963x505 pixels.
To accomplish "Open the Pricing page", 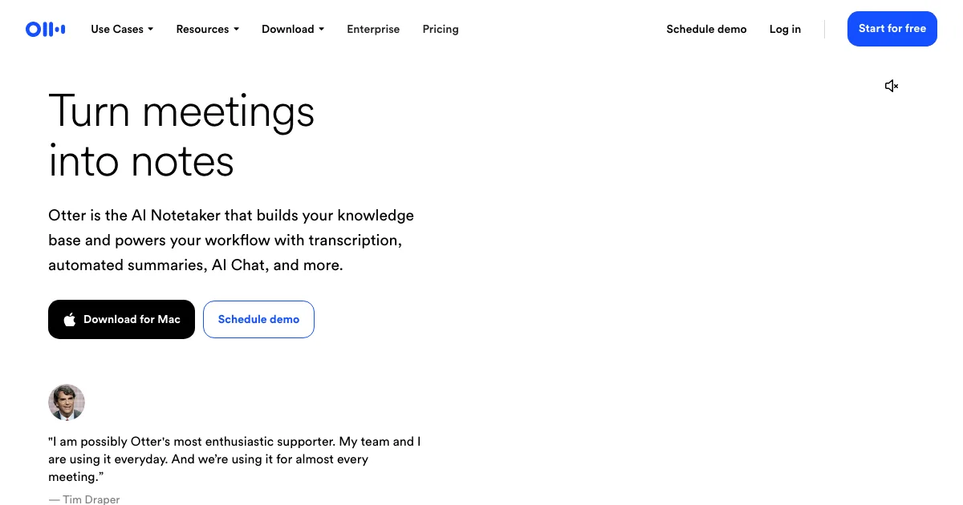I will [441, 30].
